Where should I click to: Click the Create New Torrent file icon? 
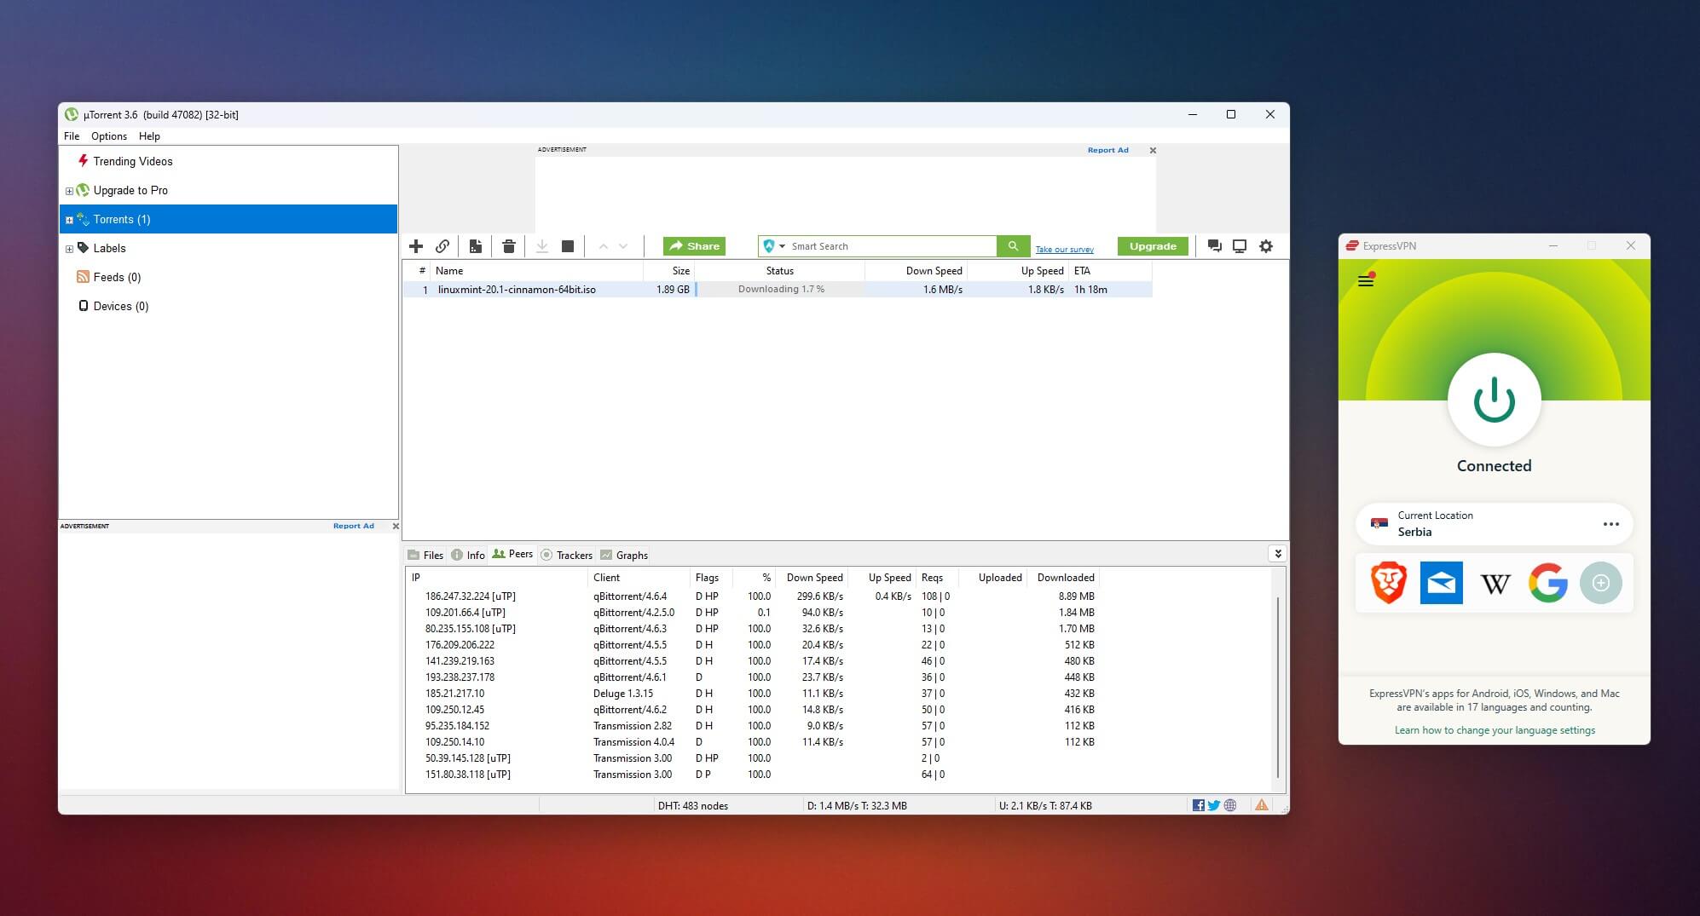[x=476, y=246]
